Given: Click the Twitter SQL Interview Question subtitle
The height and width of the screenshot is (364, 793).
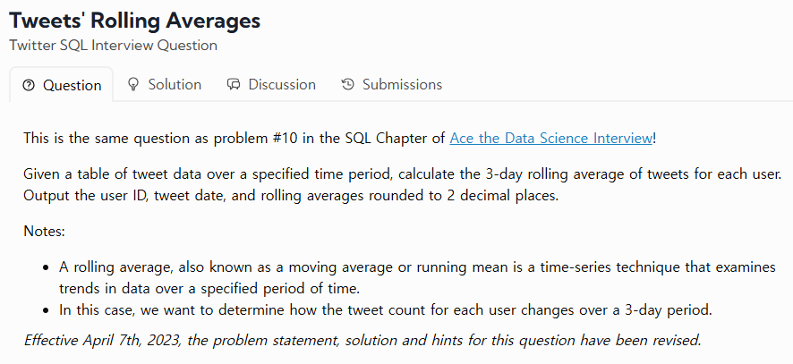Looking at the screenshot, I should click(113, 45).
